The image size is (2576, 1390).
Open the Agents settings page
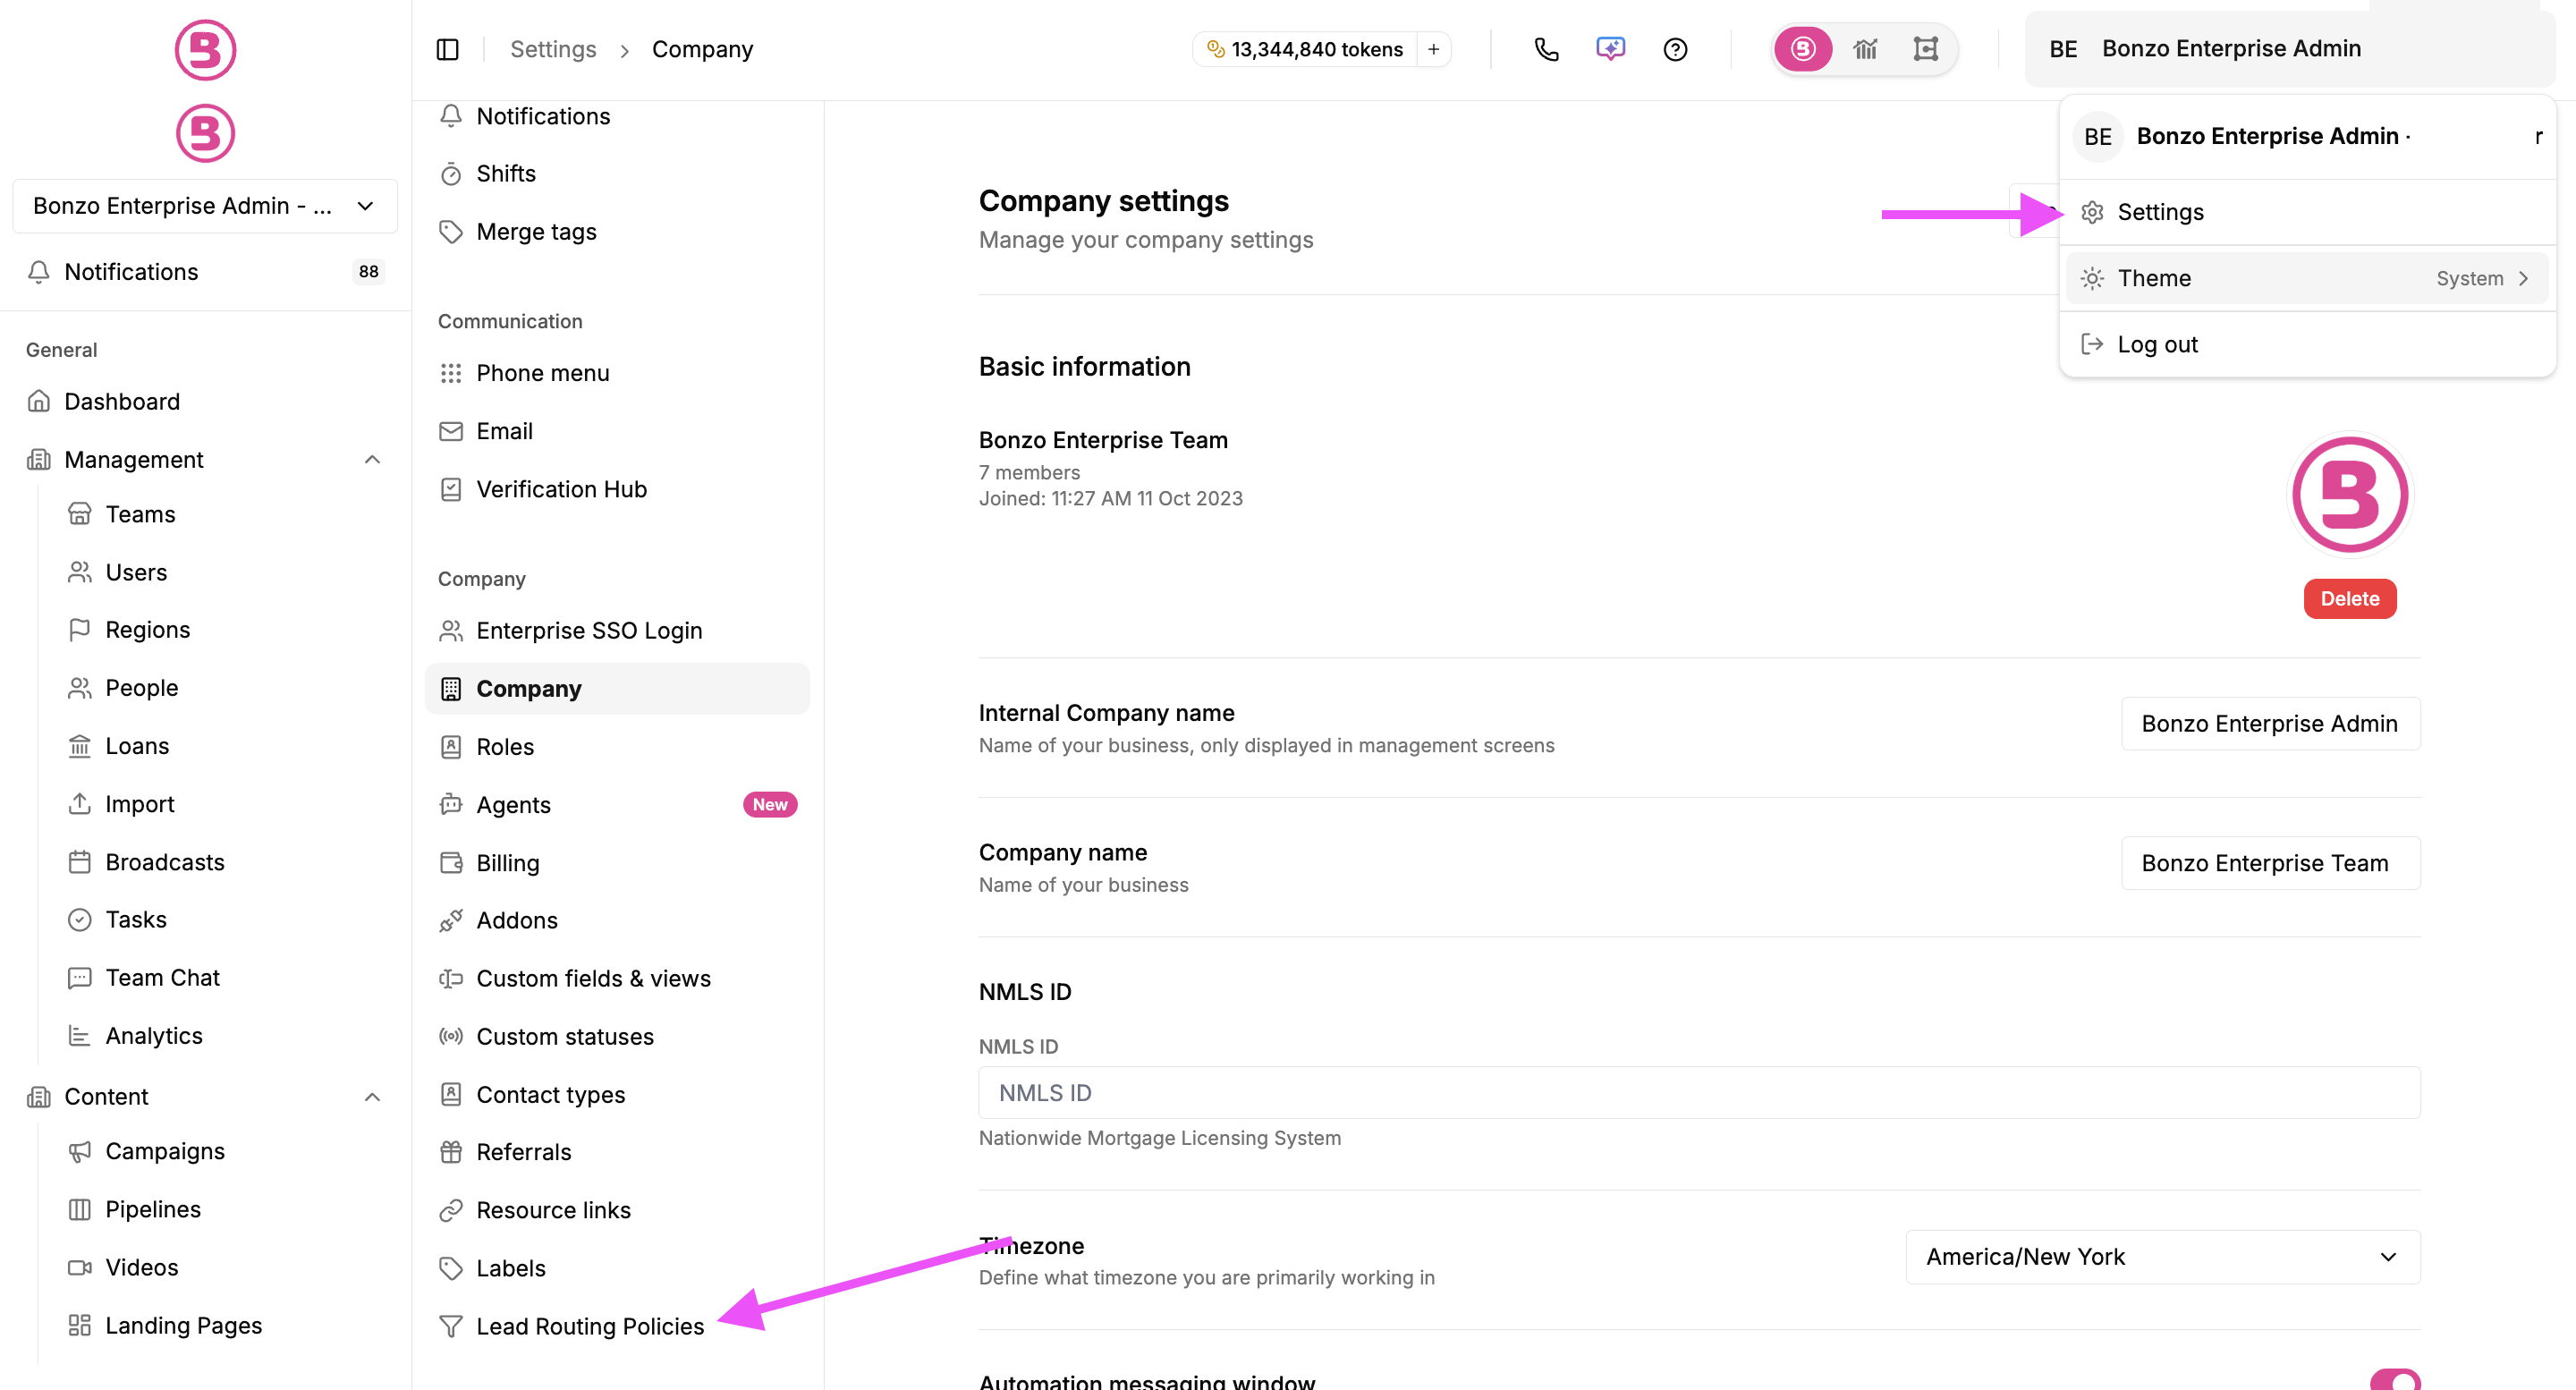[x=617, y=805]
